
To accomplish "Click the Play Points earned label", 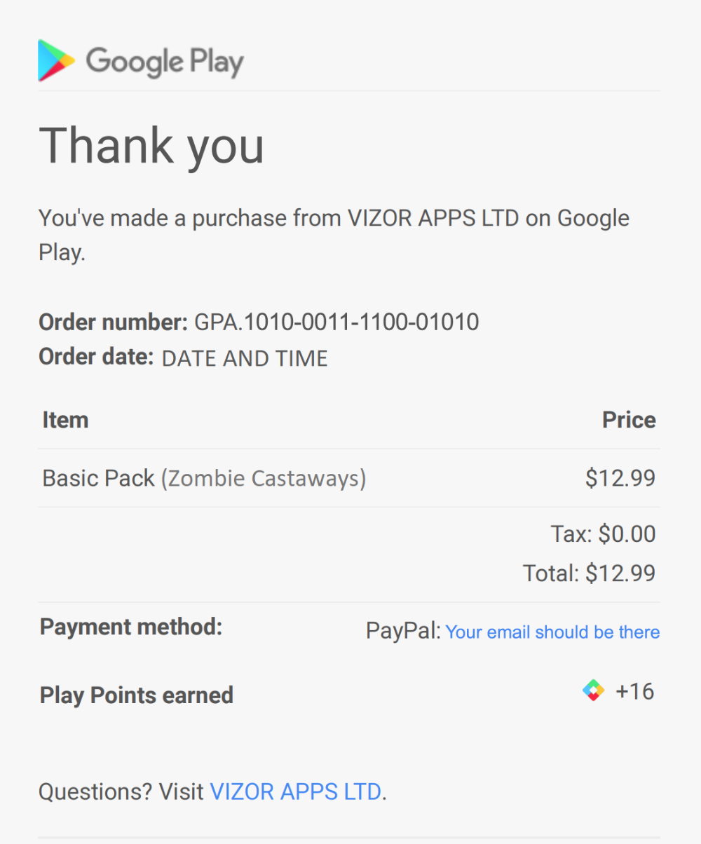I will pyautogui.click(x=137, y=695).
